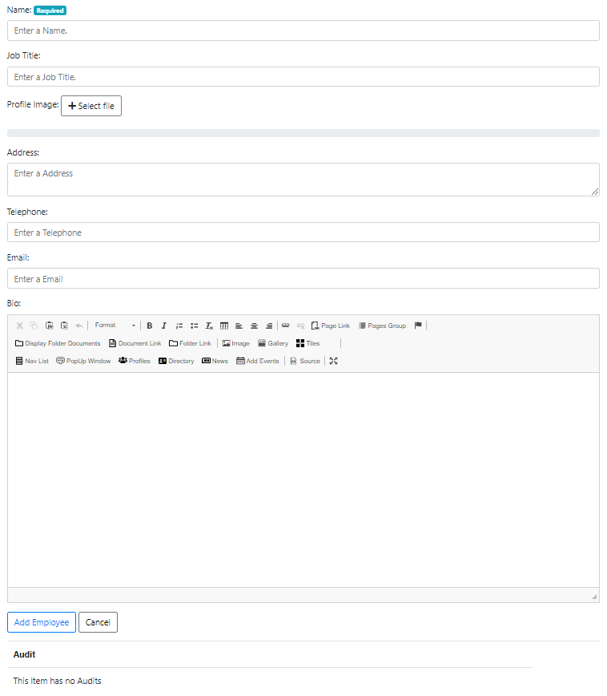Click the Add Employee button
The height and width of the screenshot is (696, 607).
click(42, 623)
